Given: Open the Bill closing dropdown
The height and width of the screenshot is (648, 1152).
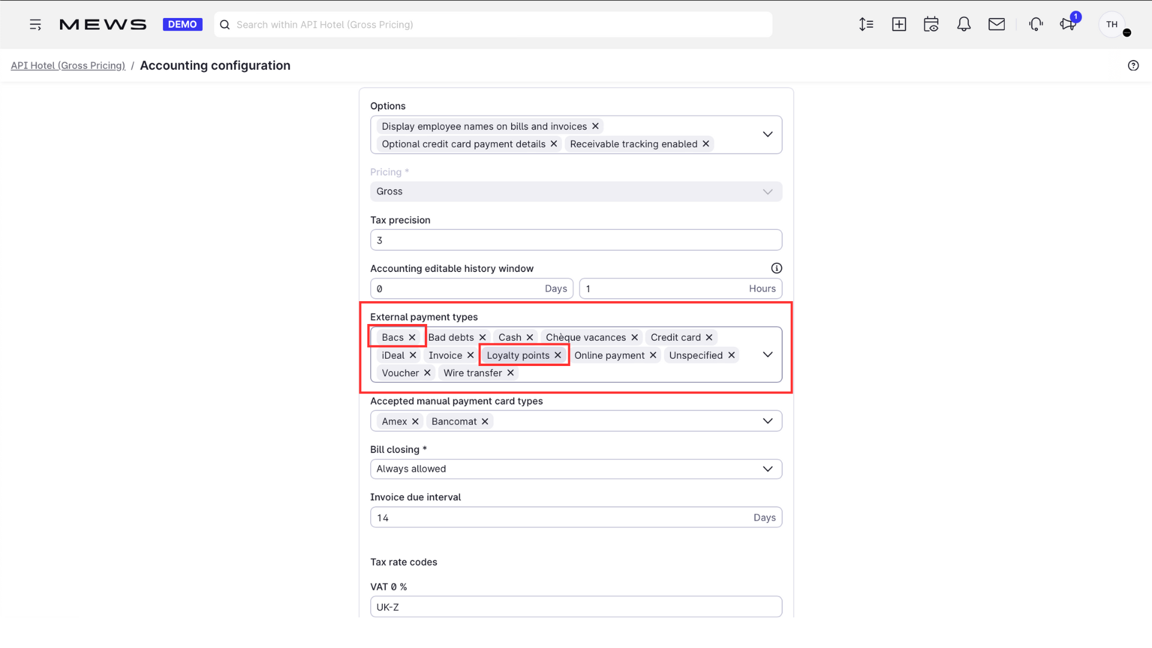Looking at the screenshot, I should pyautogui.click(x=576, y=469).
